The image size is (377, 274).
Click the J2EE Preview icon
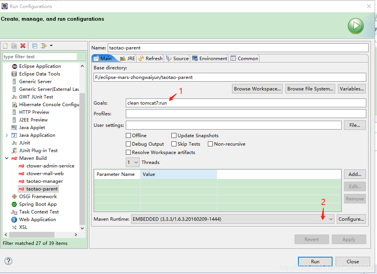15,120
